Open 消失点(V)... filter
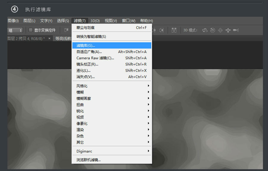268x171 pixels. click(112, 77)
